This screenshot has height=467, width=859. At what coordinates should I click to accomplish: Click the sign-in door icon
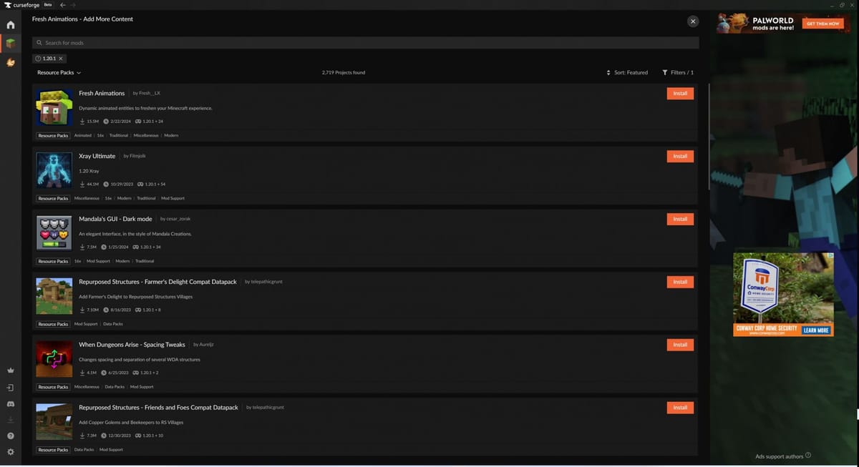pyautogui.click(x=10, y=388)
